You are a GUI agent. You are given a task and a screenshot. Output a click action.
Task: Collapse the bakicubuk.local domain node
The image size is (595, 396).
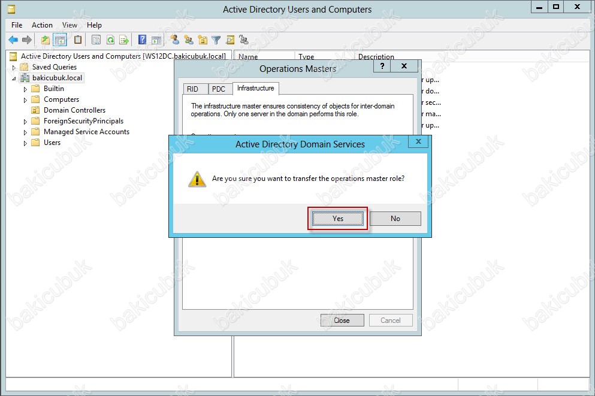[x=14, y=78]
